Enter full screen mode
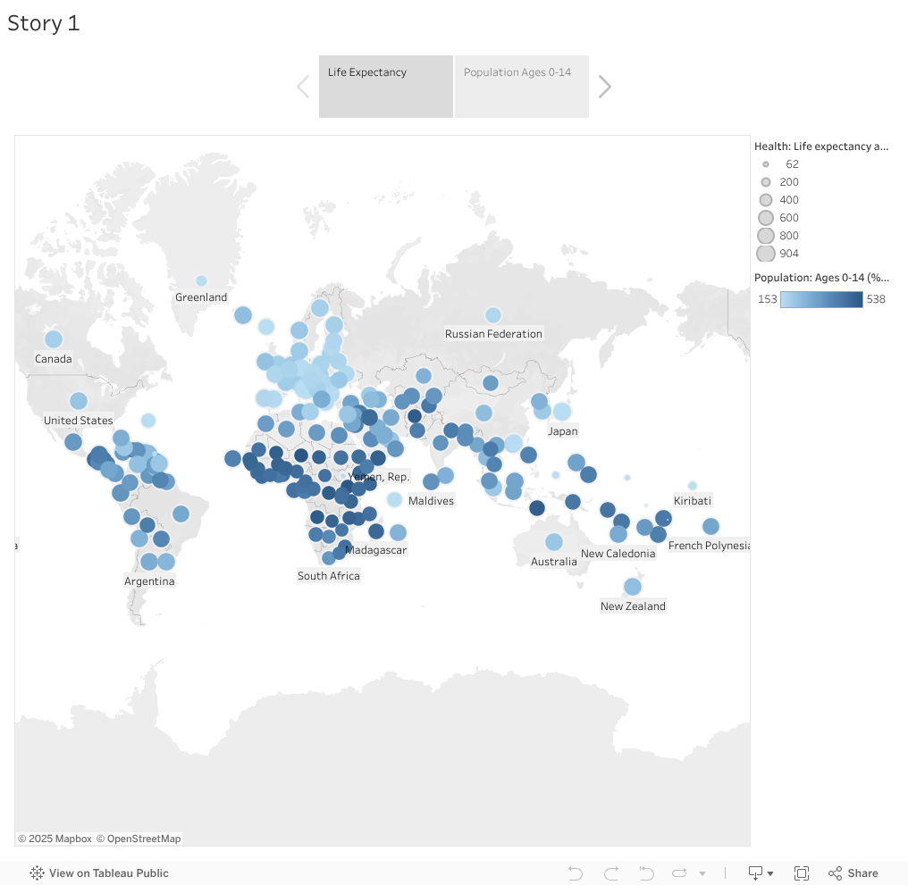This screenshot has height=885, width=908. click(x=802, y=872)
